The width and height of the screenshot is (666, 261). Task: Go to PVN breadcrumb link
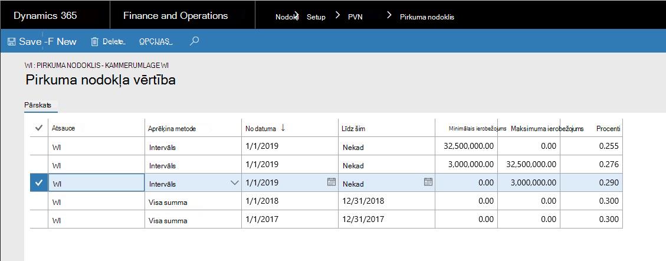point(355,18)
